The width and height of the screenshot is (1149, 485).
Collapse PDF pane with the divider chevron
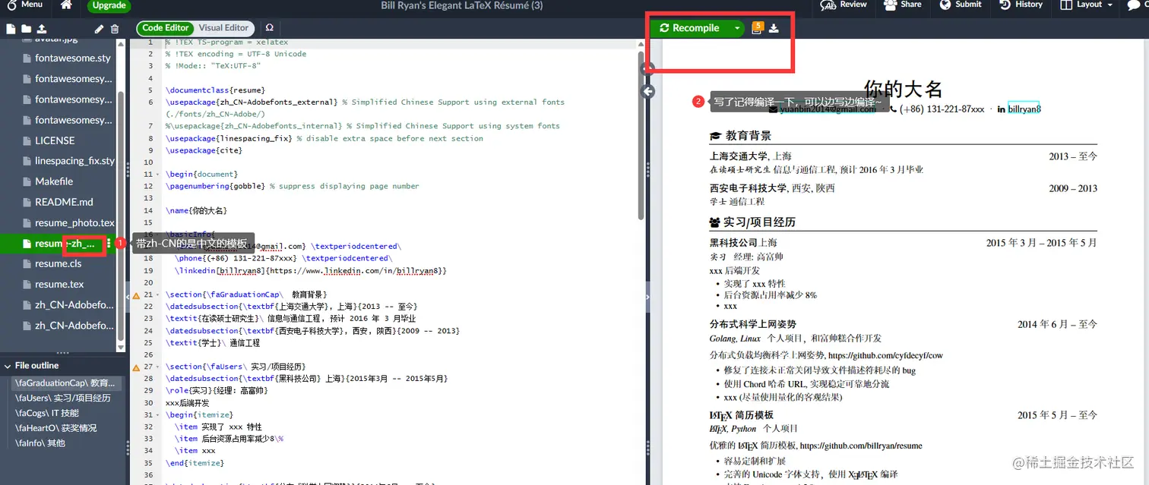tap(647, 297)
